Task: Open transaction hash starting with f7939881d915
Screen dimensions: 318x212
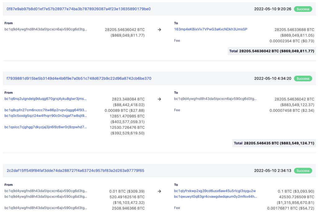Action: pos(79,78)
